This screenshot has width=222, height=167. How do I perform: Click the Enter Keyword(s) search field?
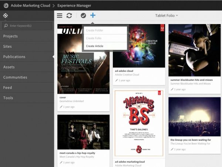tap(27, 26)
